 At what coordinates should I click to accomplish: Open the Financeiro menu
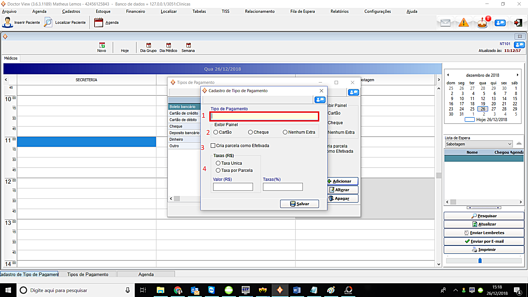point(135,11)
